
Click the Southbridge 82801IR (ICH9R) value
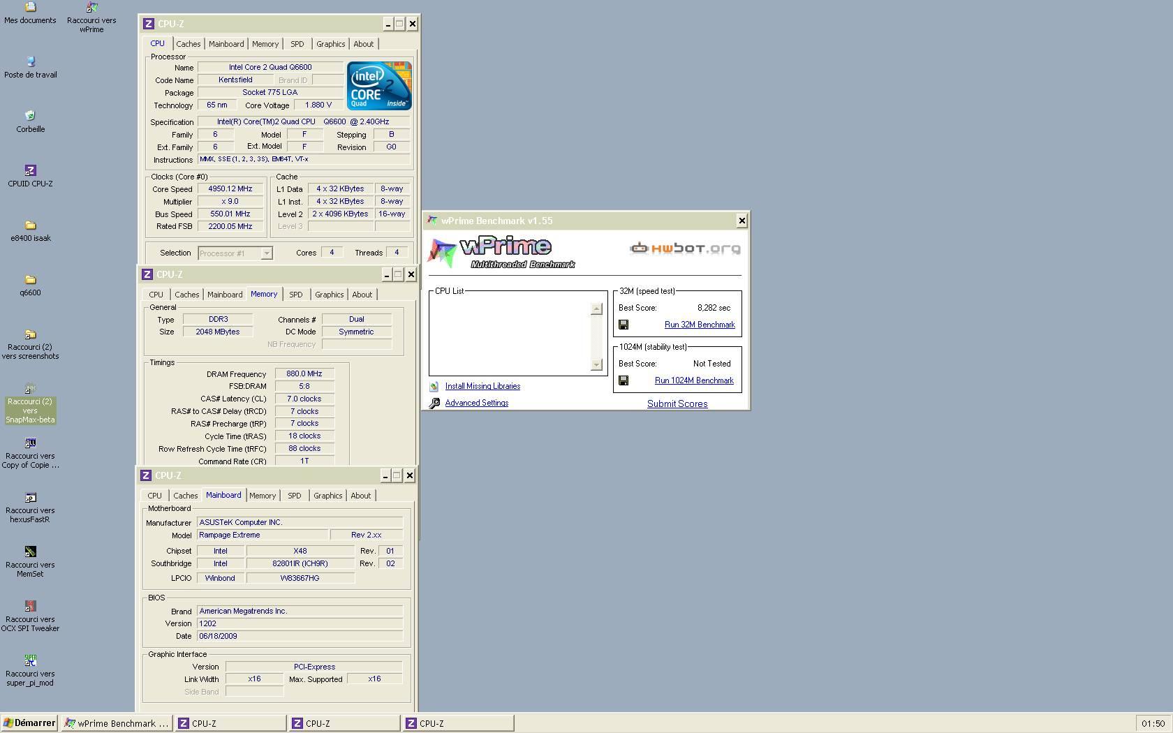300,564
